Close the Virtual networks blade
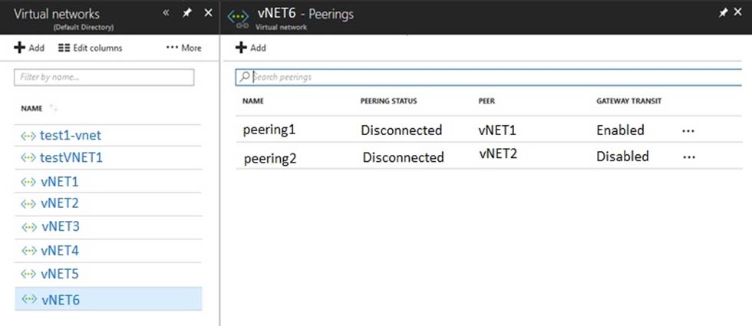This screenshot has width=752, height=326. click(208, 13)
